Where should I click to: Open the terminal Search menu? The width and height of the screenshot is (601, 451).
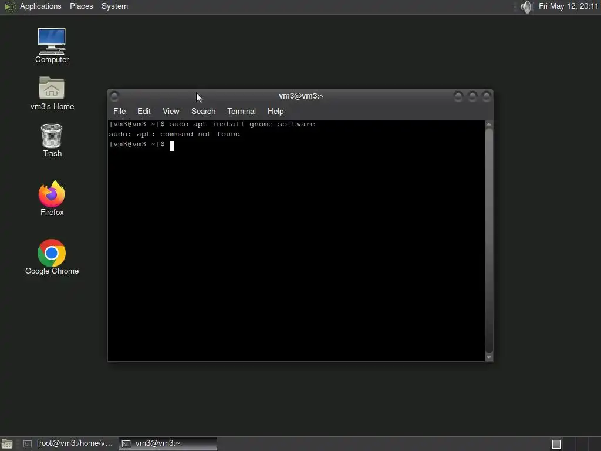[x=203, y=111]
